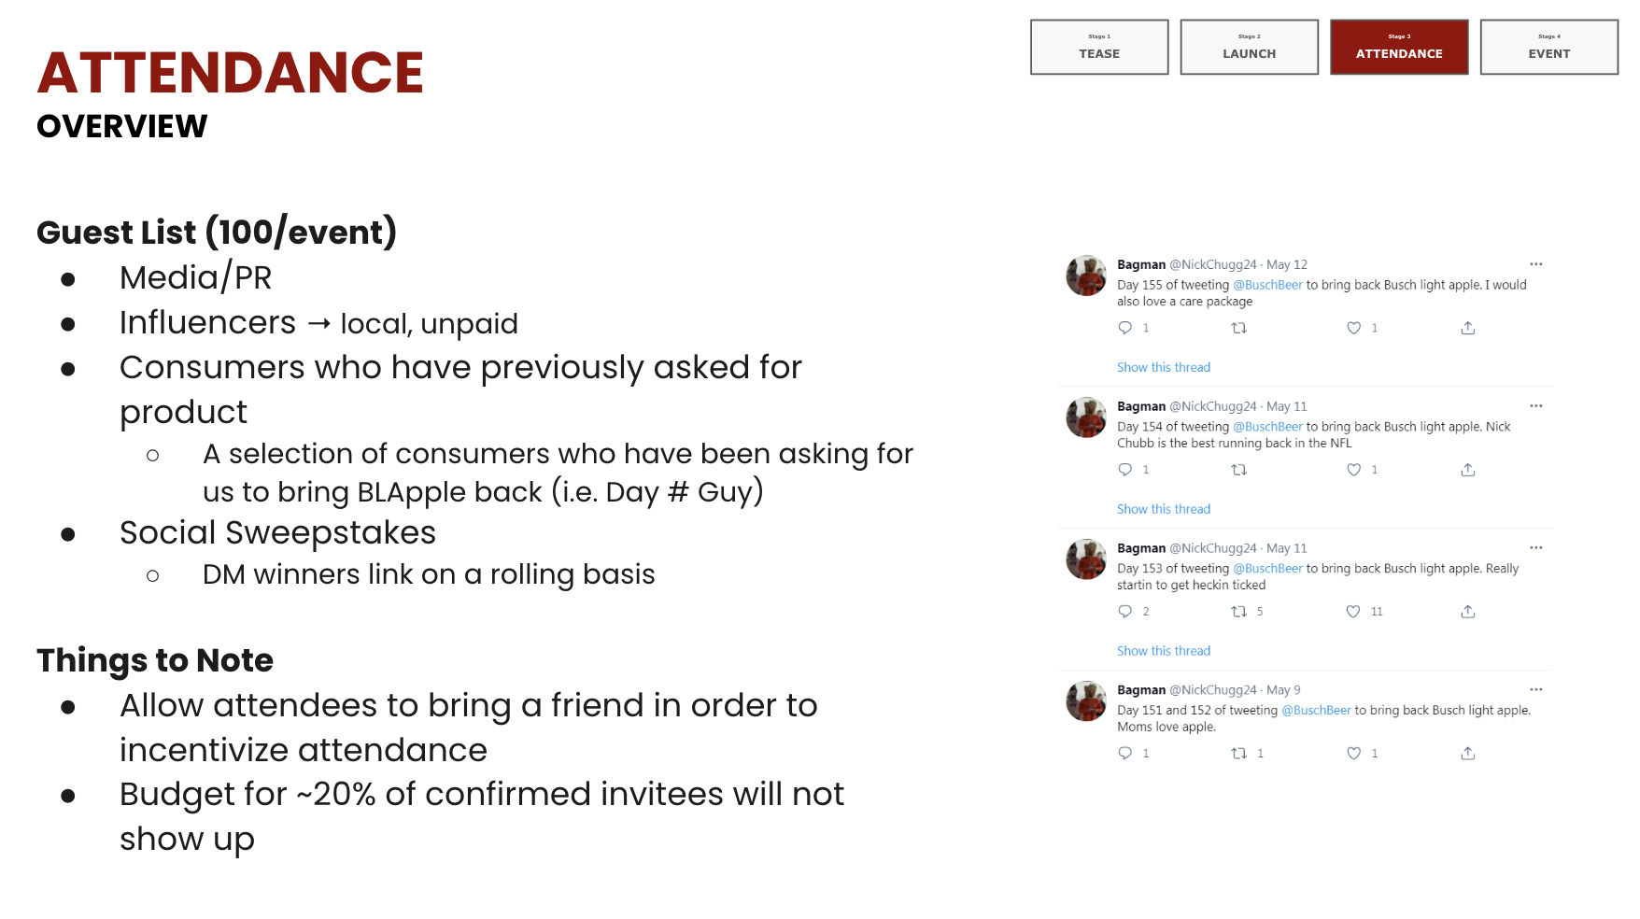Select the TEASE stage box
This screenshot has height=919, width=1640.
pos(1099,47)
